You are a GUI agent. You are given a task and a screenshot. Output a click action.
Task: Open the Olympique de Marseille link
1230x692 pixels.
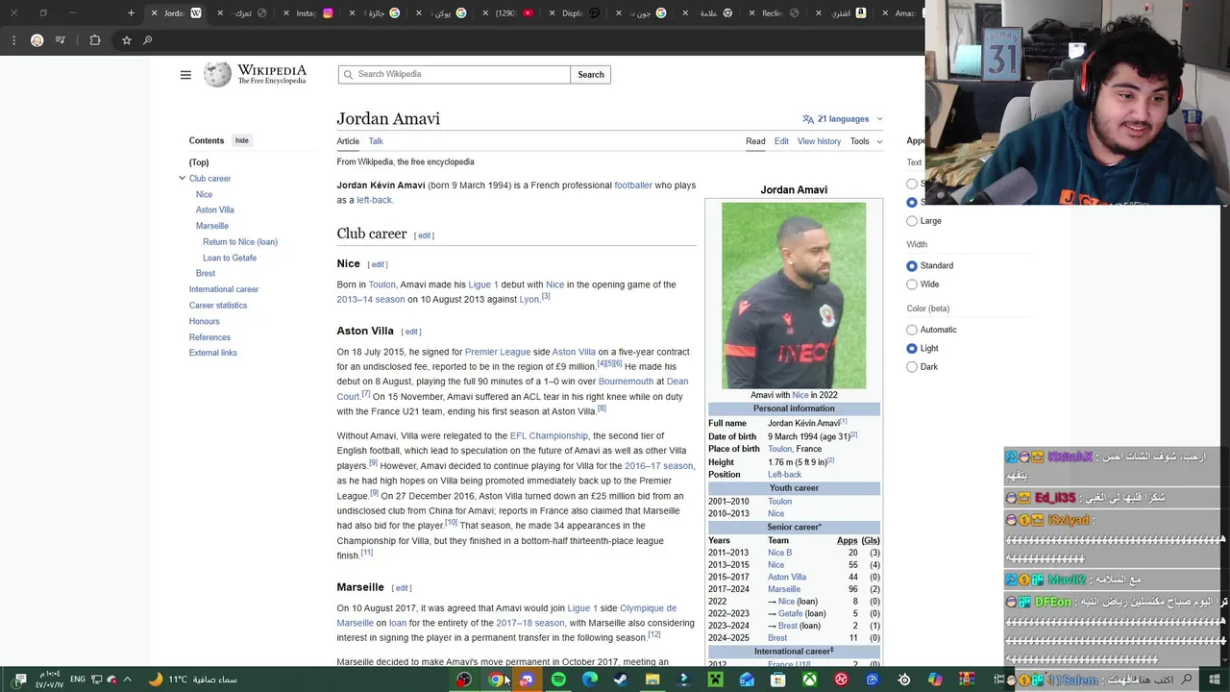pos(506,615)
